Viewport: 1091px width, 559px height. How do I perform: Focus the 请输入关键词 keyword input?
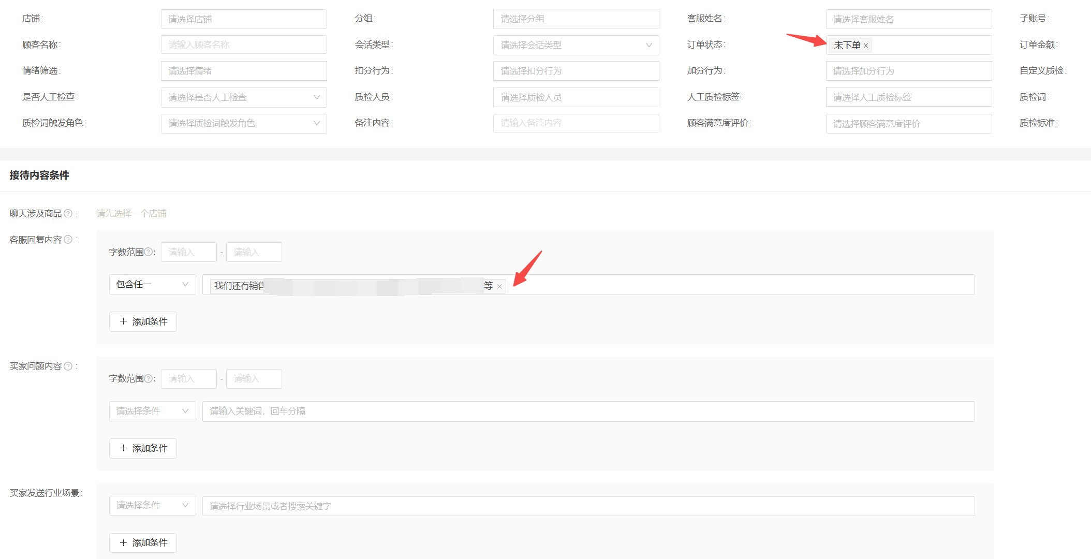point(588,411)
